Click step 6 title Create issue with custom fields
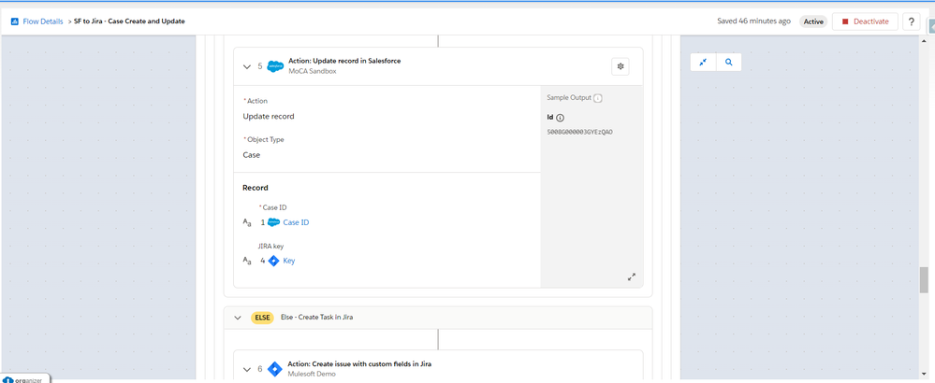This screenshot has height=383, width=935. [x=360, y=364]
